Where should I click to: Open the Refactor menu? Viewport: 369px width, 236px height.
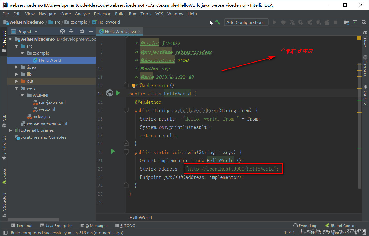[x=102, y=14]
